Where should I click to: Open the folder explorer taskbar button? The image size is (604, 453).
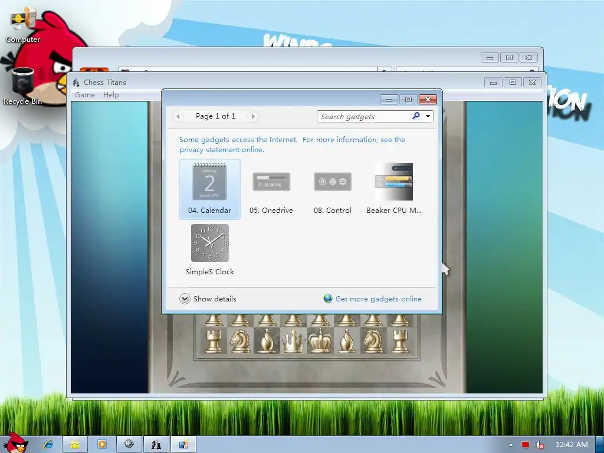(75, 445)
